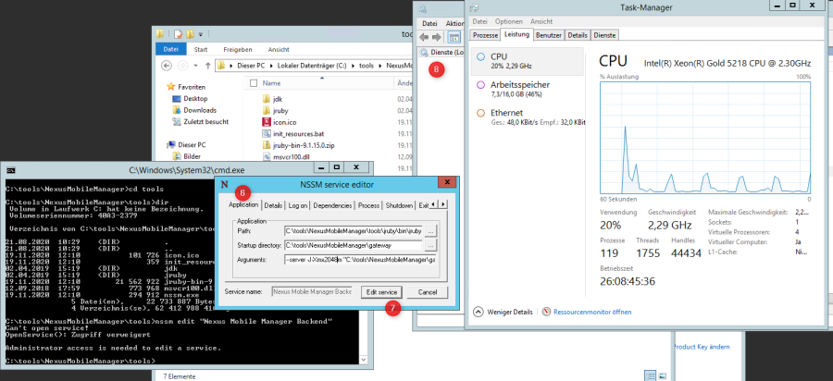Open Dependencies tab in NSSM
The image size is (833, 381).
click(x=332, y=205)
